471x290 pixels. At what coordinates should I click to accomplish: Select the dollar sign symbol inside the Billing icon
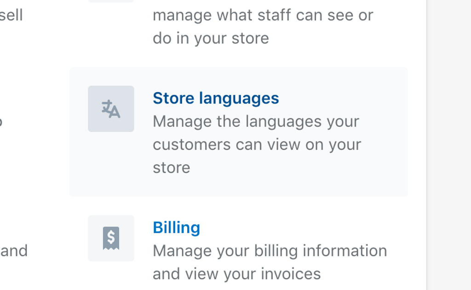(110, 237)
